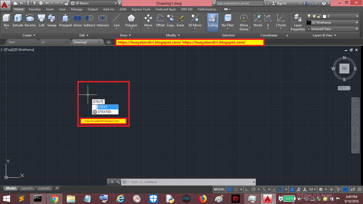Activate the 3D Mirror tool
Screen dimensions: 363x204
[x=195, y=21]
